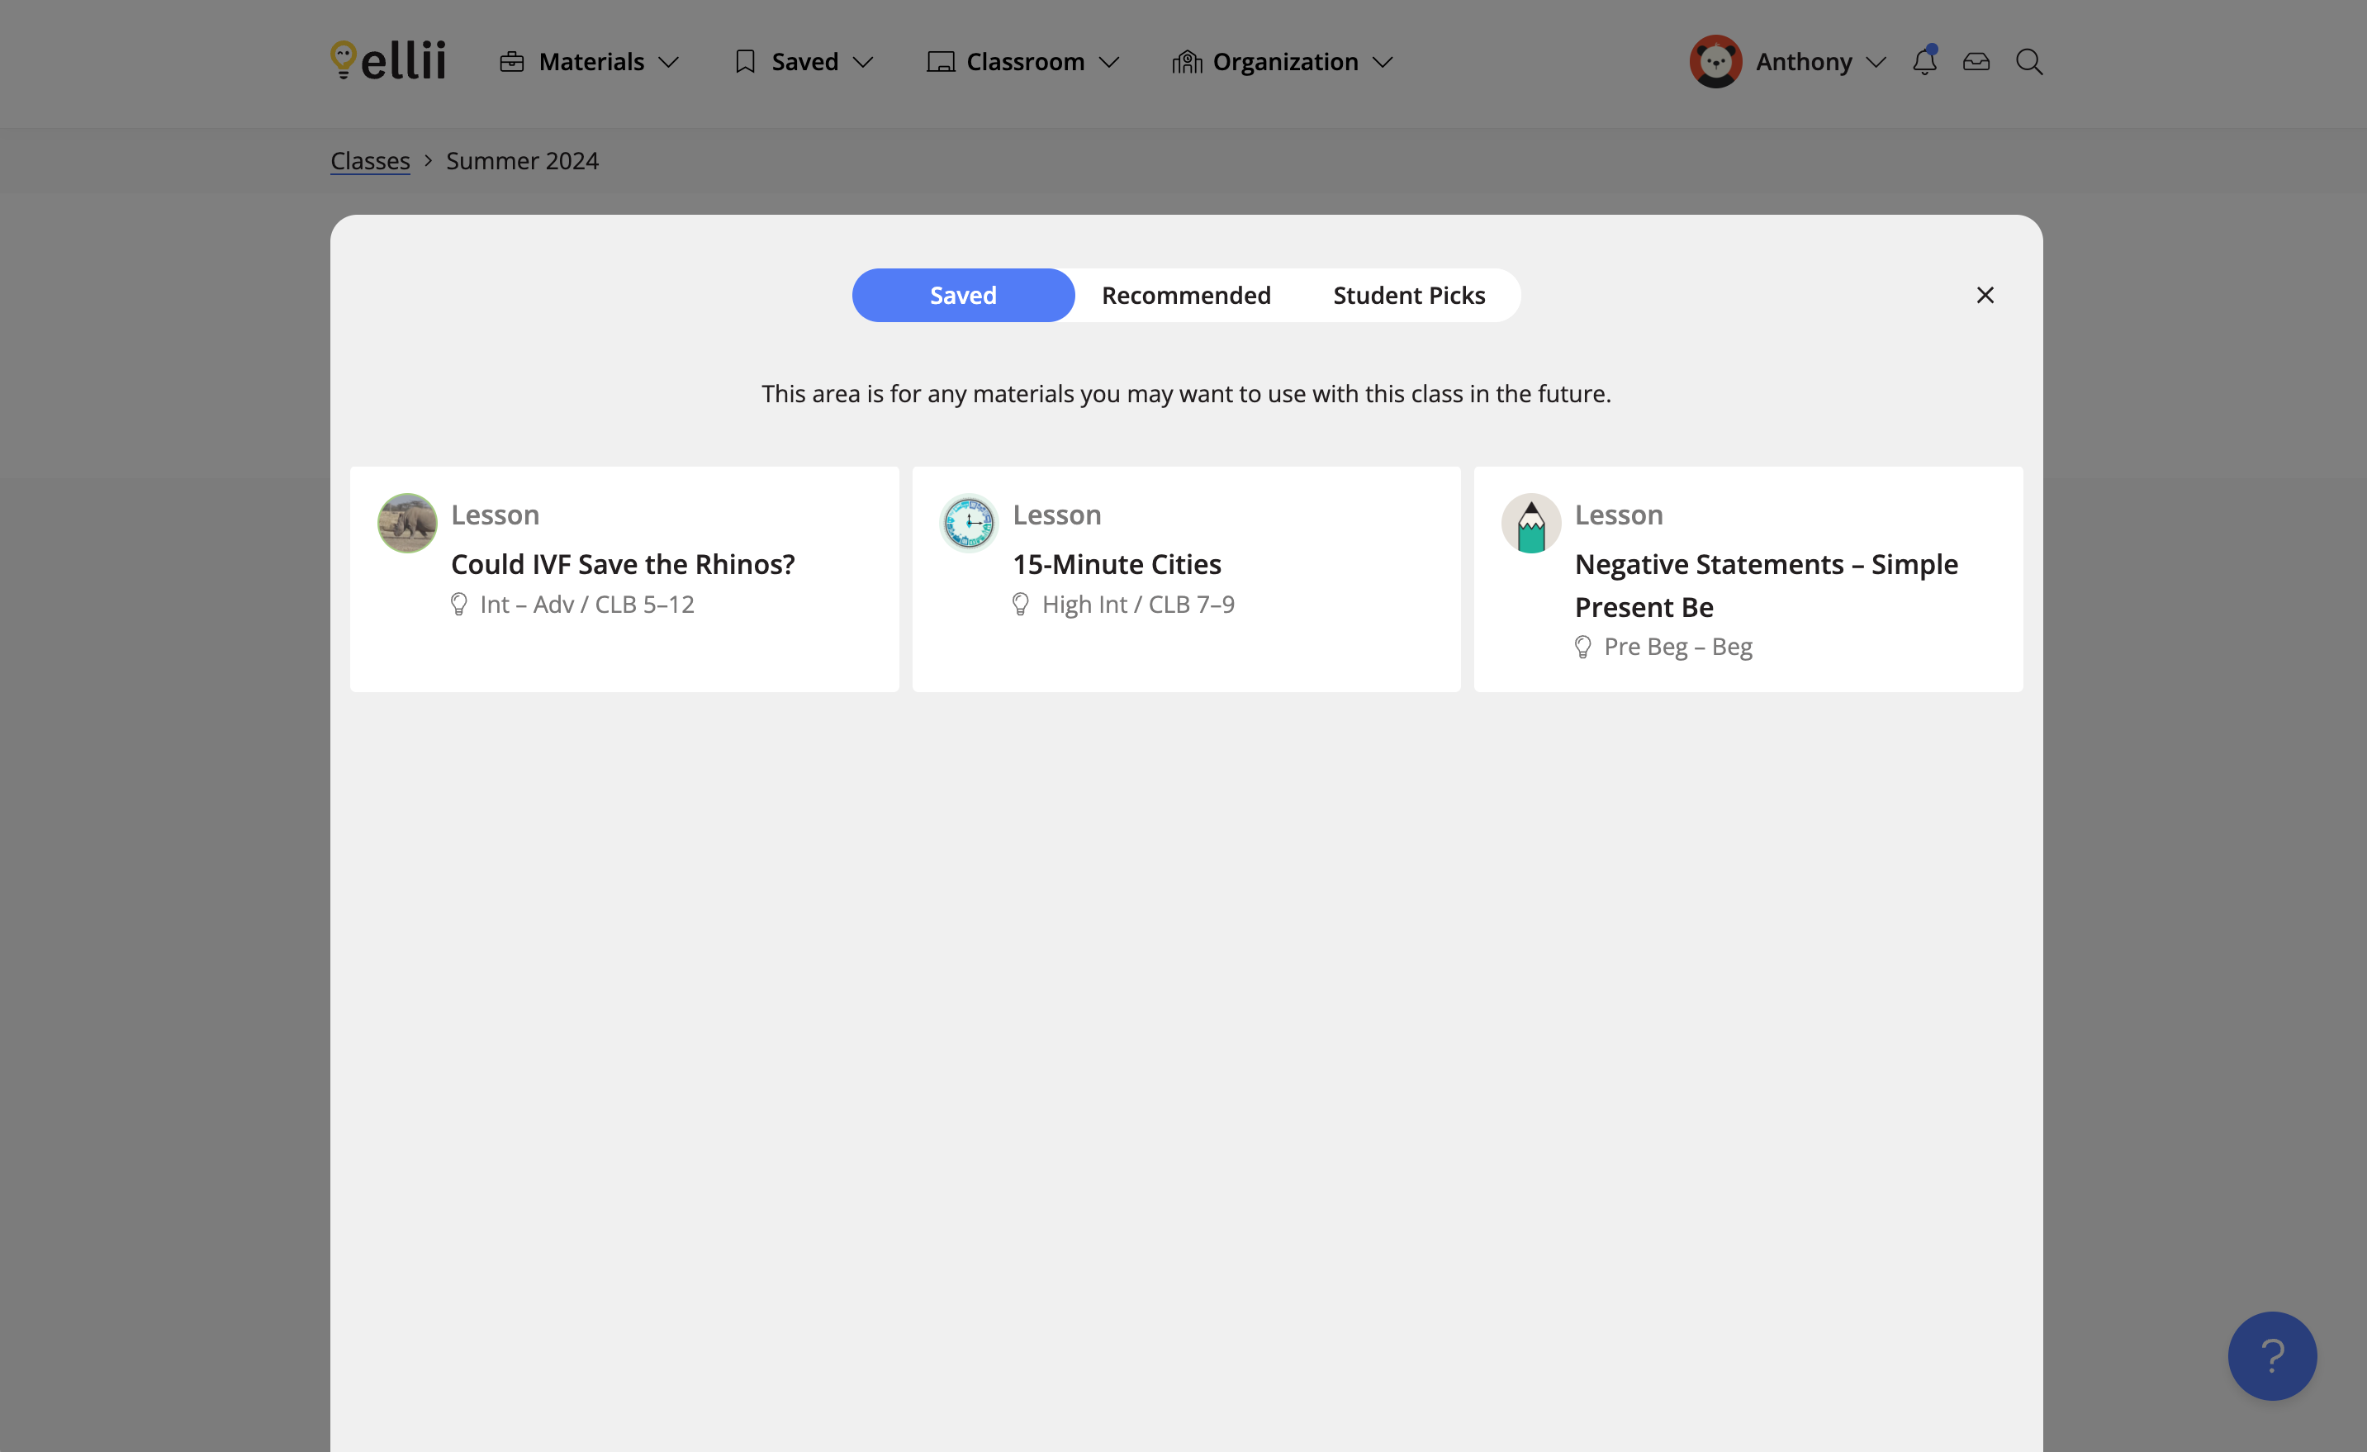Image resolution: width=2367 pixels, height=1452 pixels.
Task: Click level bulb icon beside Int – Adv
Action: coord(459,605)
